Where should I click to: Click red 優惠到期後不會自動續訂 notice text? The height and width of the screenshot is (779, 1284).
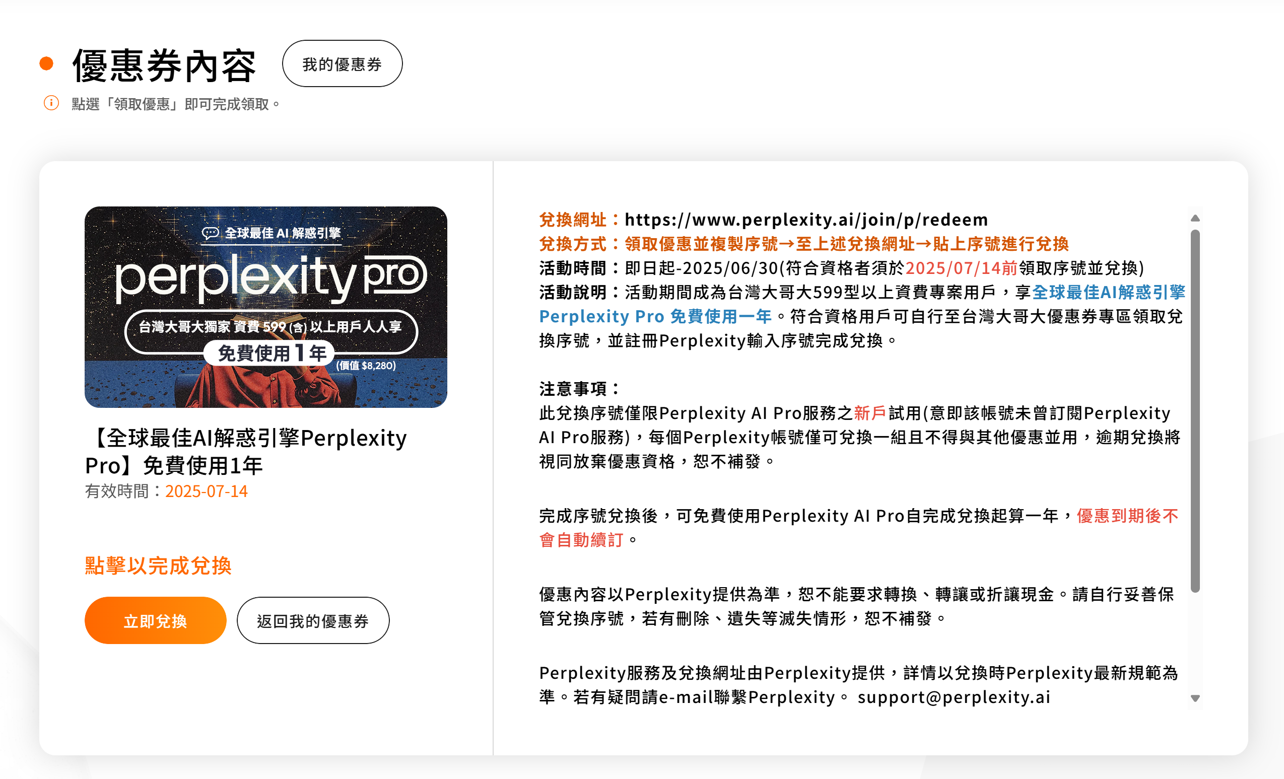tap(1127, 516)
